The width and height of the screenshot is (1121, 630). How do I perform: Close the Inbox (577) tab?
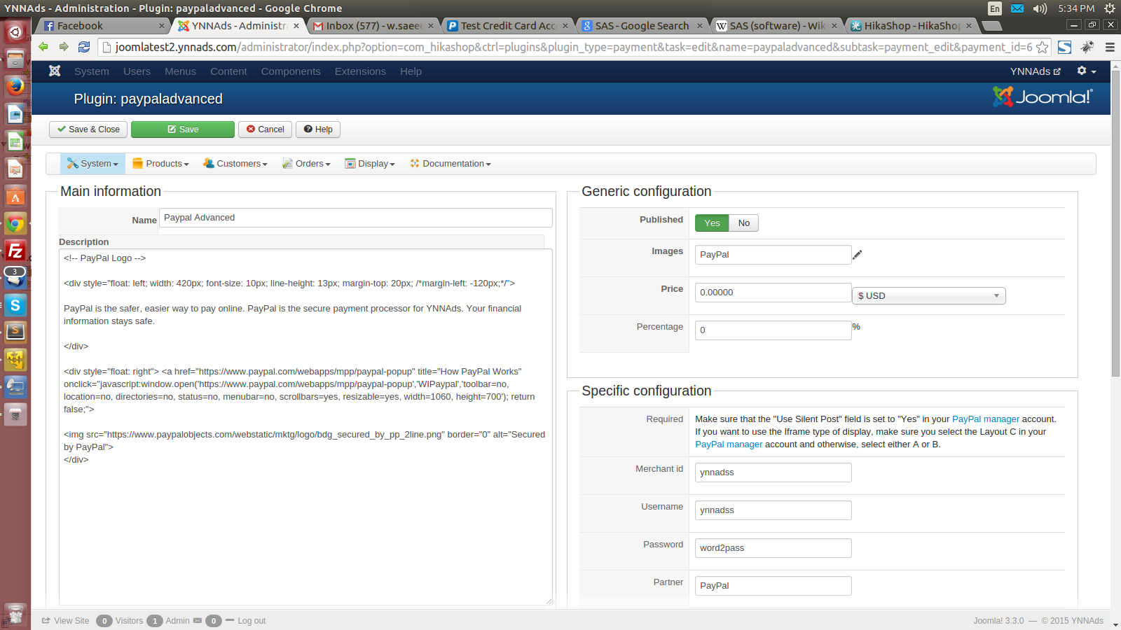[431, 26]
